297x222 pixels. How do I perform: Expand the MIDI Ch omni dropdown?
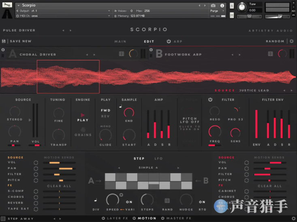pos(109,16)
